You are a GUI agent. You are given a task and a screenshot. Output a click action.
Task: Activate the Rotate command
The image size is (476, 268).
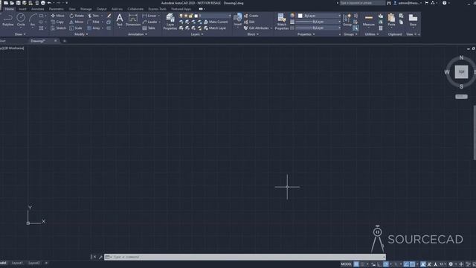pos(77,16)
